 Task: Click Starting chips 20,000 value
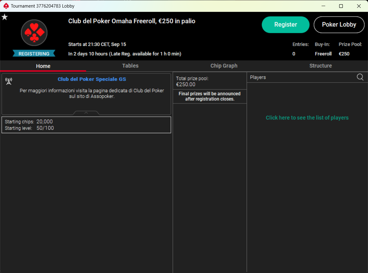pyautogui.click(x=45, y=122)
